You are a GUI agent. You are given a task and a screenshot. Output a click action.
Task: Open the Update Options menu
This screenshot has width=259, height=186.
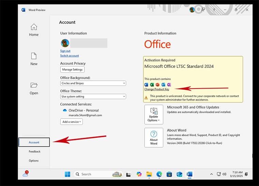pos(154,115)
